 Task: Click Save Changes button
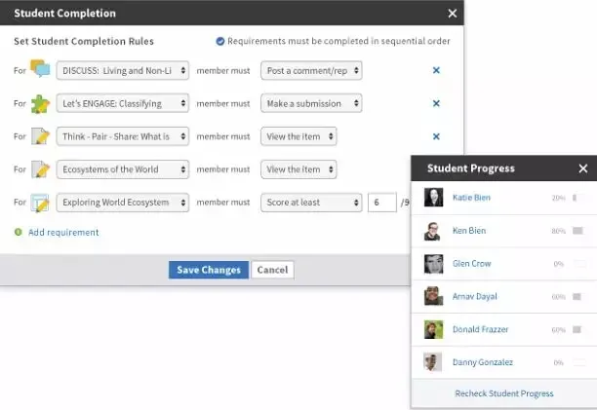click(x=208, y=270)
